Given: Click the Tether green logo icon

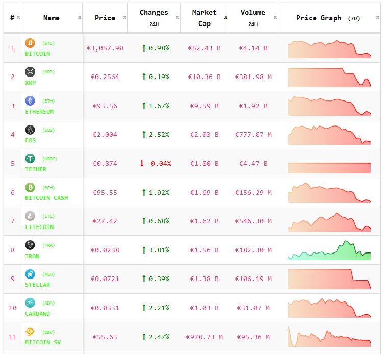Looking at the screenshot, I should pos(30,159).
